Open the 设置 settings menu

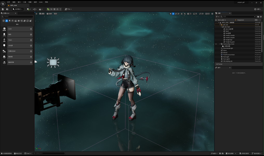(x=258, y=9)
